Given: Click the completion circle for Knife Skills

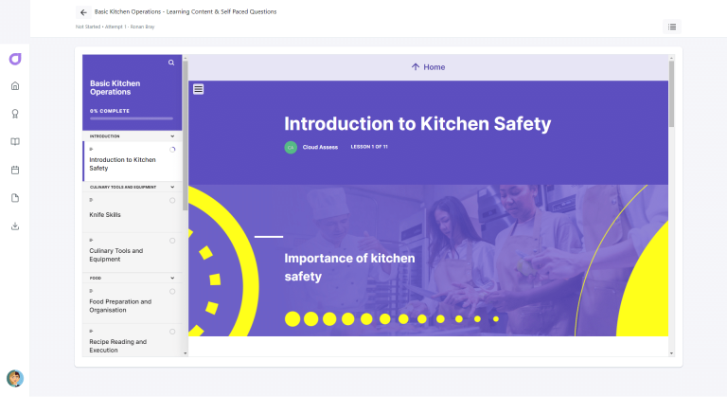Looking at the screenshot, I should [172, 201].
